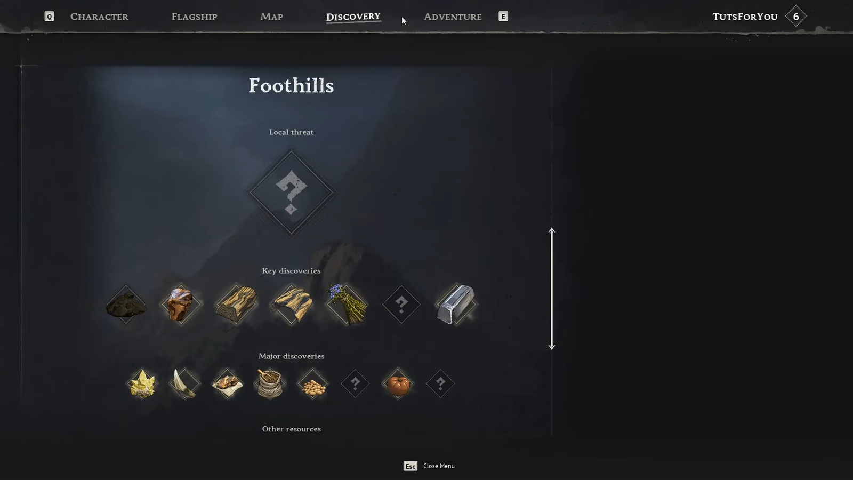This screenshot has width=853, height=480.
Task: Select the wooden planks key discovery
Action: 292,305
